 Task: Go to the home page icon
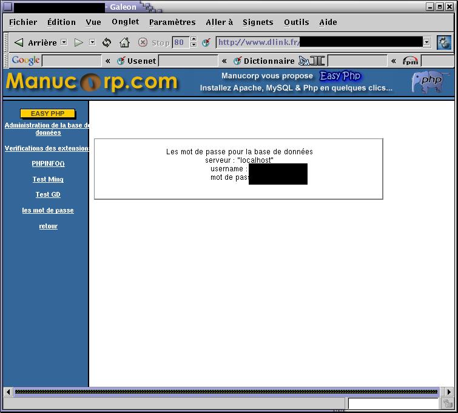pos(124,43)
